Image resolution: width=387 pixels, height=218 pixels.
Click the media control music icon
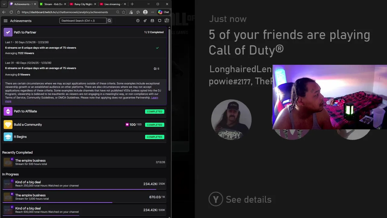pyautogui.click(x=131, y=12)
